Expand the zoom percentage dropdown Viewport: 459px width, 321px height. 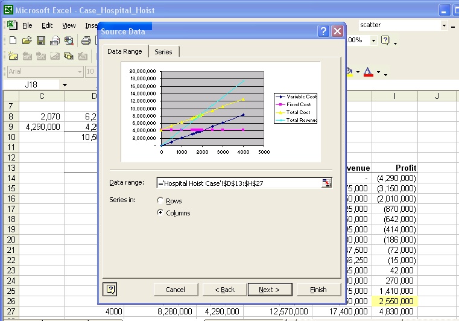click(x=373, y=40)
